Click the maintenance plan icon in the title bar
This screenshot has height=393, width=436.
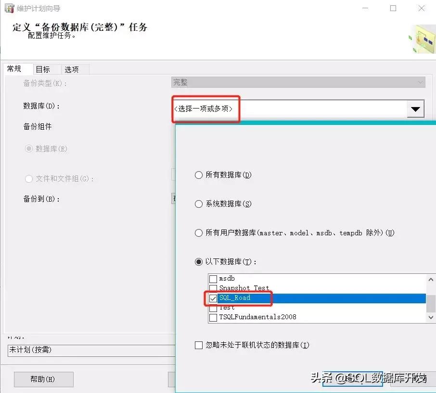point(9,8)
